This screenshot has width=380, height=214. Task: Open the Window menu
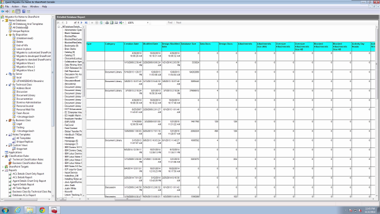click(x=34, y=7)
